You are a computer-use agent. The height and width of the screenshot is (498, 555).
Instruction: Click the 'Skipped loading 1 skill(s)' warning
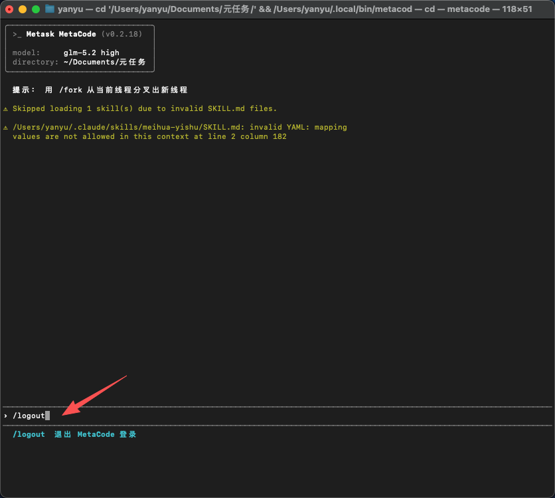point(145,108)
